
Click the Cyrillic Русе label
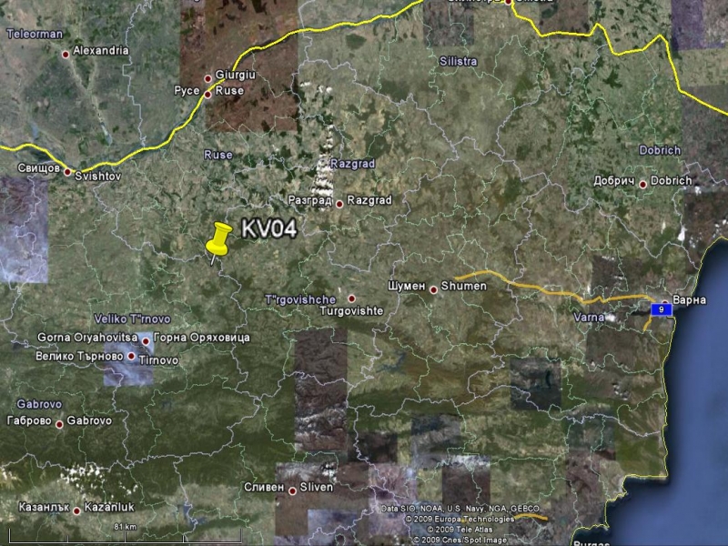[187, 90]
